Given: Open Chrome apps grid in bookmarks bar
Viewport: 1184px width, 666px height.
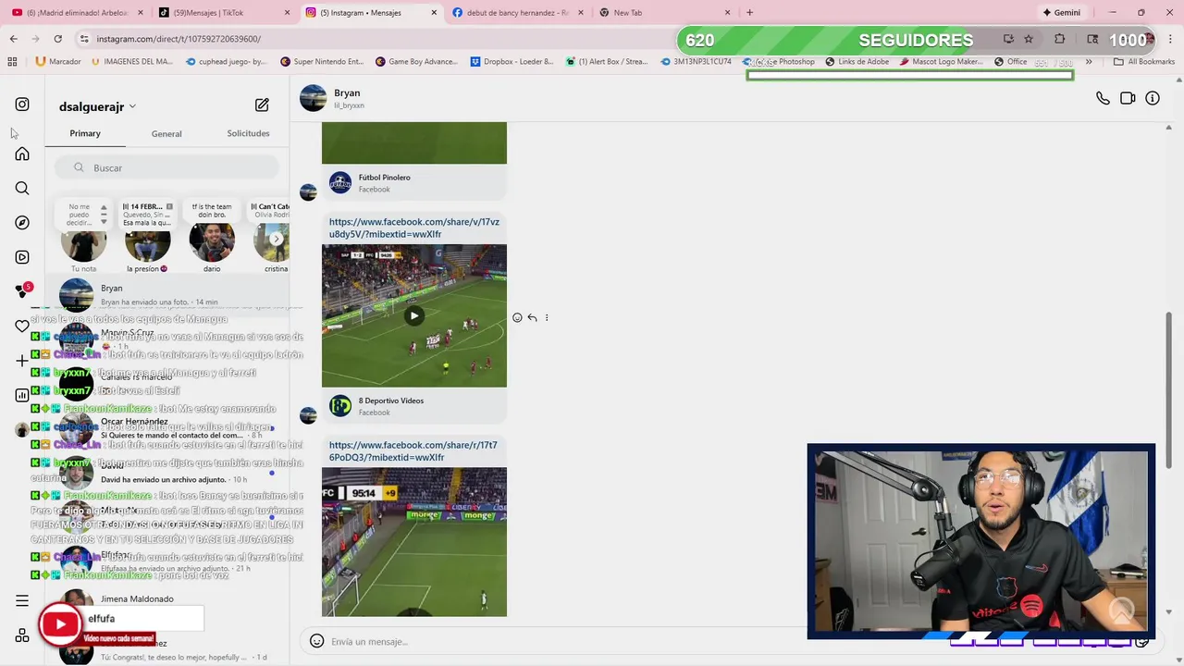Looking at the screenshot, I should pos(12,62).
